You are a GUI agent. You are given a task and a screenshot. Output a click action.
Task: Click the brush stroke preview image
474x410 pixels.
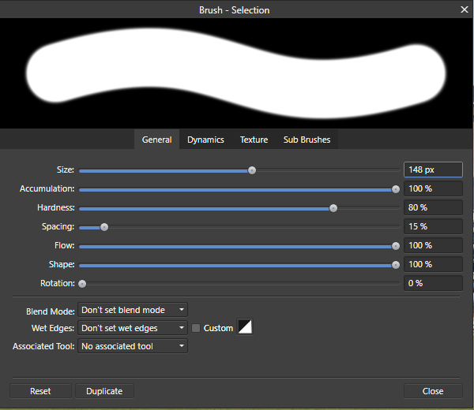[237, 73]
